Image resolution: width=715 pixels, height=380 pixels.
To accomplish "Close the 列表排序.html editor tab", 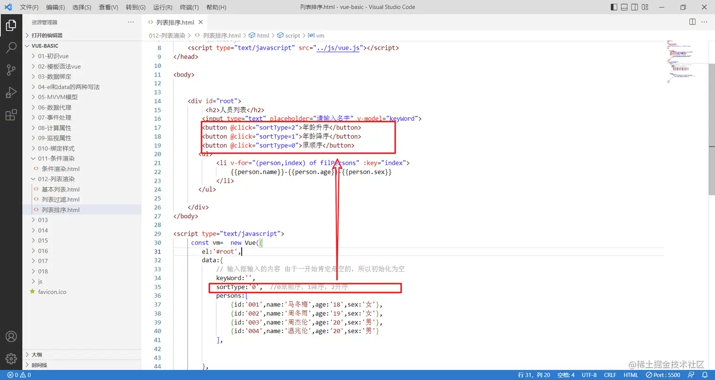I will click(x=201, y=22).
